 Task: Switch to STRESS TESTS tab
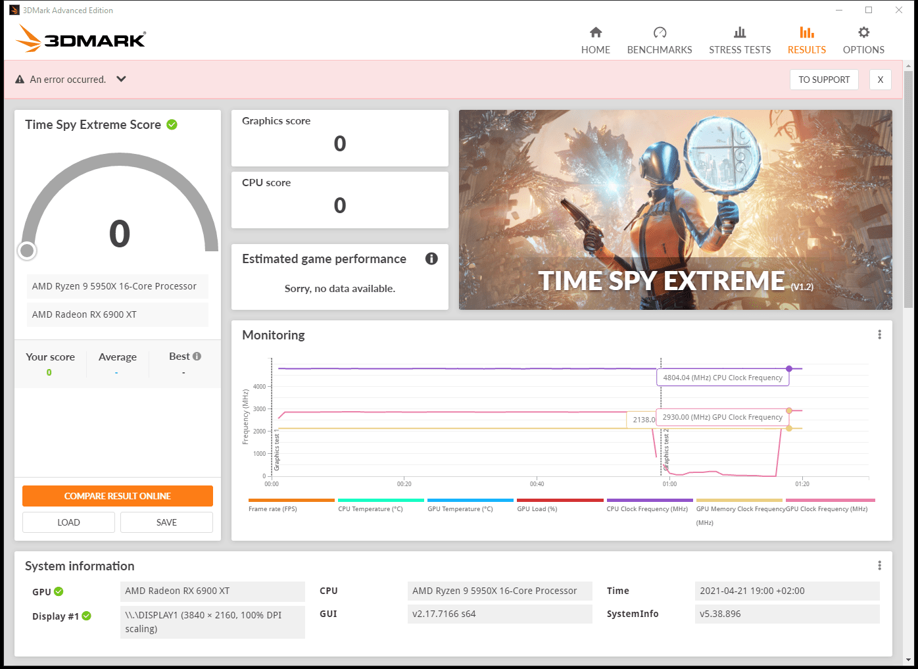click(x=740, y=41)
